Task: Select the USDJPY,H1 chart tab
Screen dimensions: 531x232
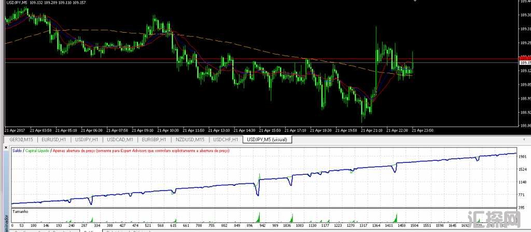Action: pyautogui.click(x=88, y=140)
